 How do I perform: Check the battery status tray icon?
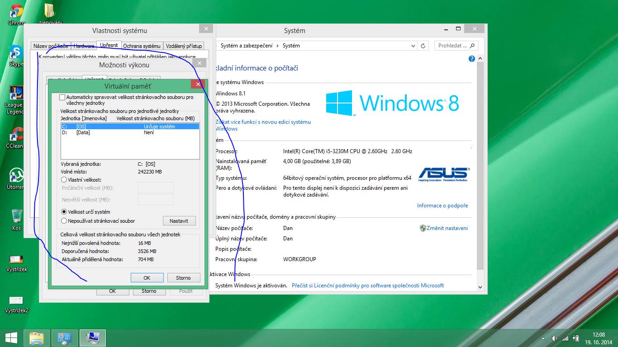576,338
